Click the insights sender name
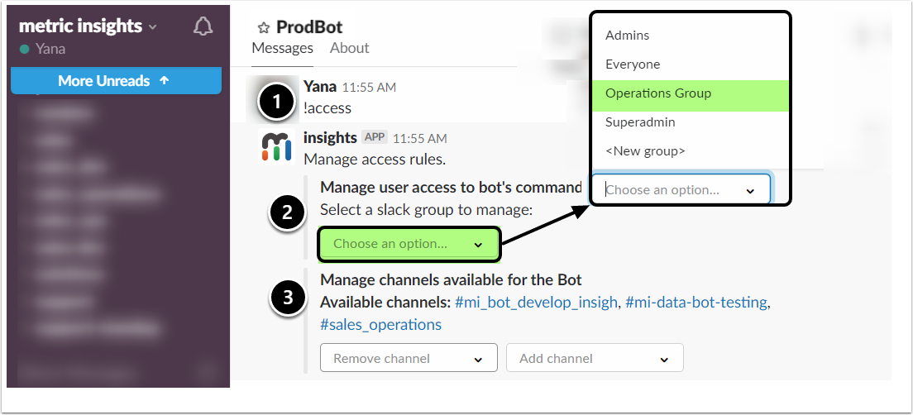The width and height of the screenshot is (913, 415). coord(330,138)
